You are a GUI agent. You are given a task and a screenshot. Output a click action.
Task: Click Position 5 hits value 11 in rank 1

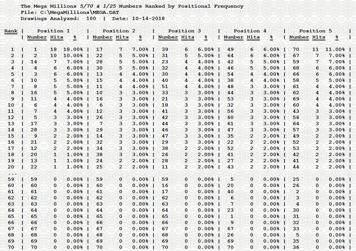(315, 49)
